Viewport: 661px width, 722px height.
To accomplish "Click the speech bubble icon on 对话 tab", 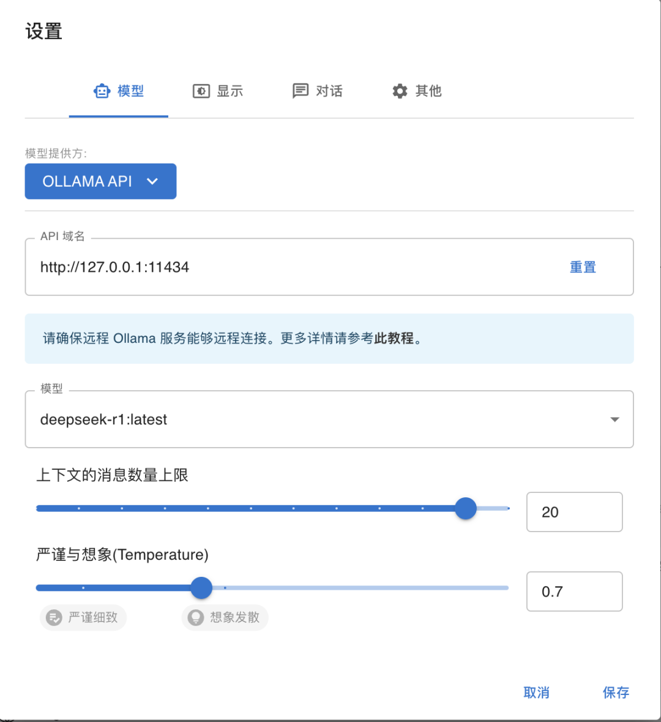I will point(300,90).
